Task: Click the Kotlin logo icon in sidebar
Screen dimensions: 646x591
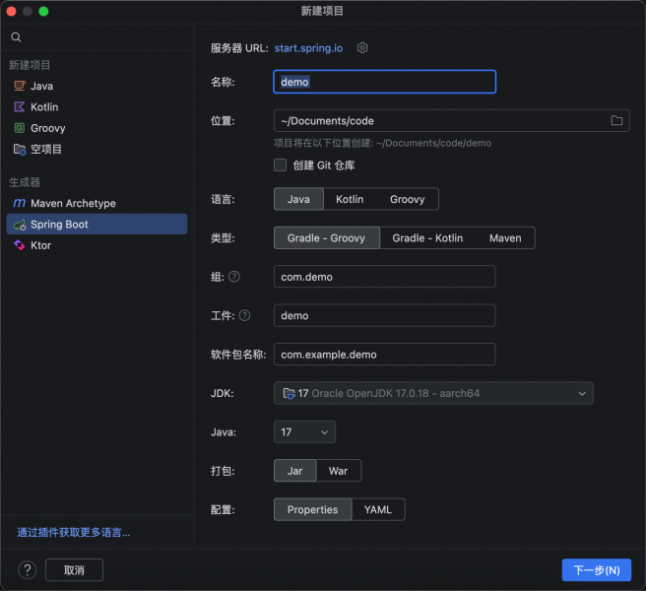Action: pos(20,106)
